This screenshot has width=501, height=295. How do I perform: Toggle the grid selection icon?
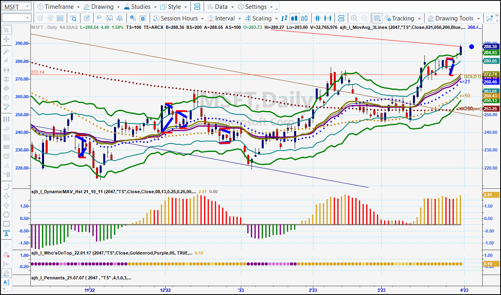tap(377, 18)
